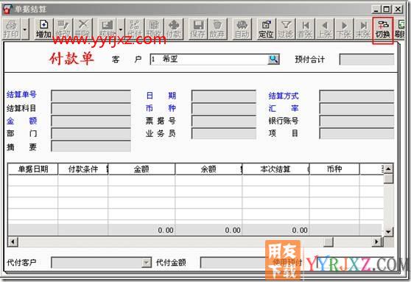Click the 日期 input field
The image size is (411, 282).
[224, 96]
